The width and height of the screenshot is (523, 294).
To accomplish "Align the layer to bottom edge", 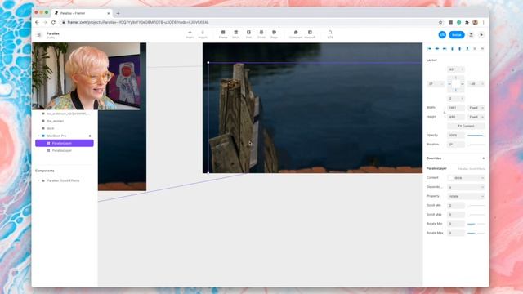I will pyautogui.click(x=467, y=49).
